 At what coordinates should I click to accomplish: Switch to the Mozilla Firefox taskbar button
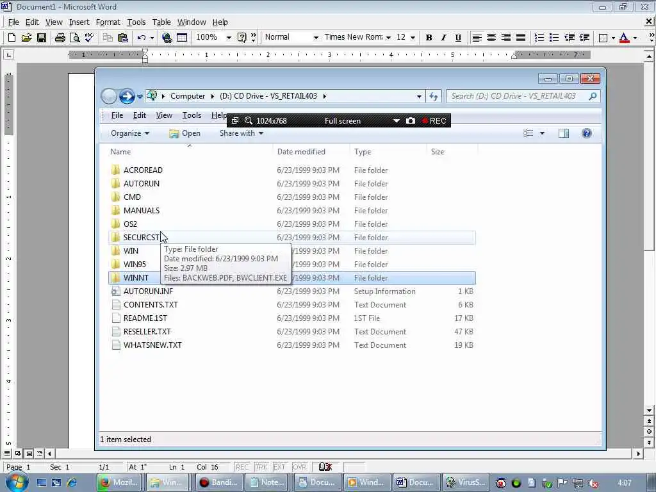119,482
